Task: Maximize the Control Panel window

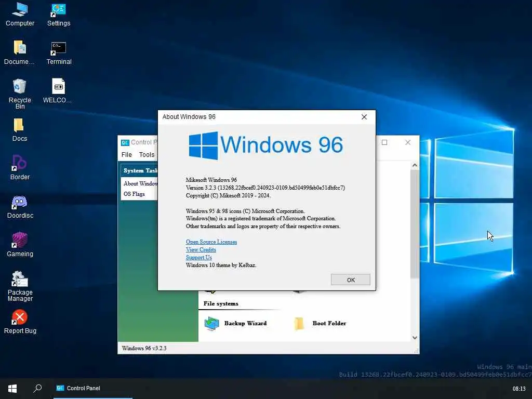Action: pyautogui.click(x=384, y=142)
